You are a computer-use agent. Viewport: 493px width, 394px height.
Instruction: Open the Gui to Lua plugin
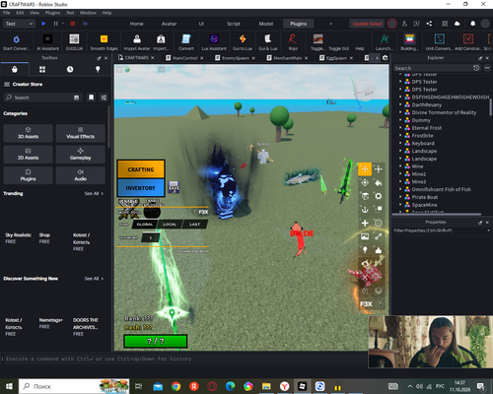click(x=243, y=42)
